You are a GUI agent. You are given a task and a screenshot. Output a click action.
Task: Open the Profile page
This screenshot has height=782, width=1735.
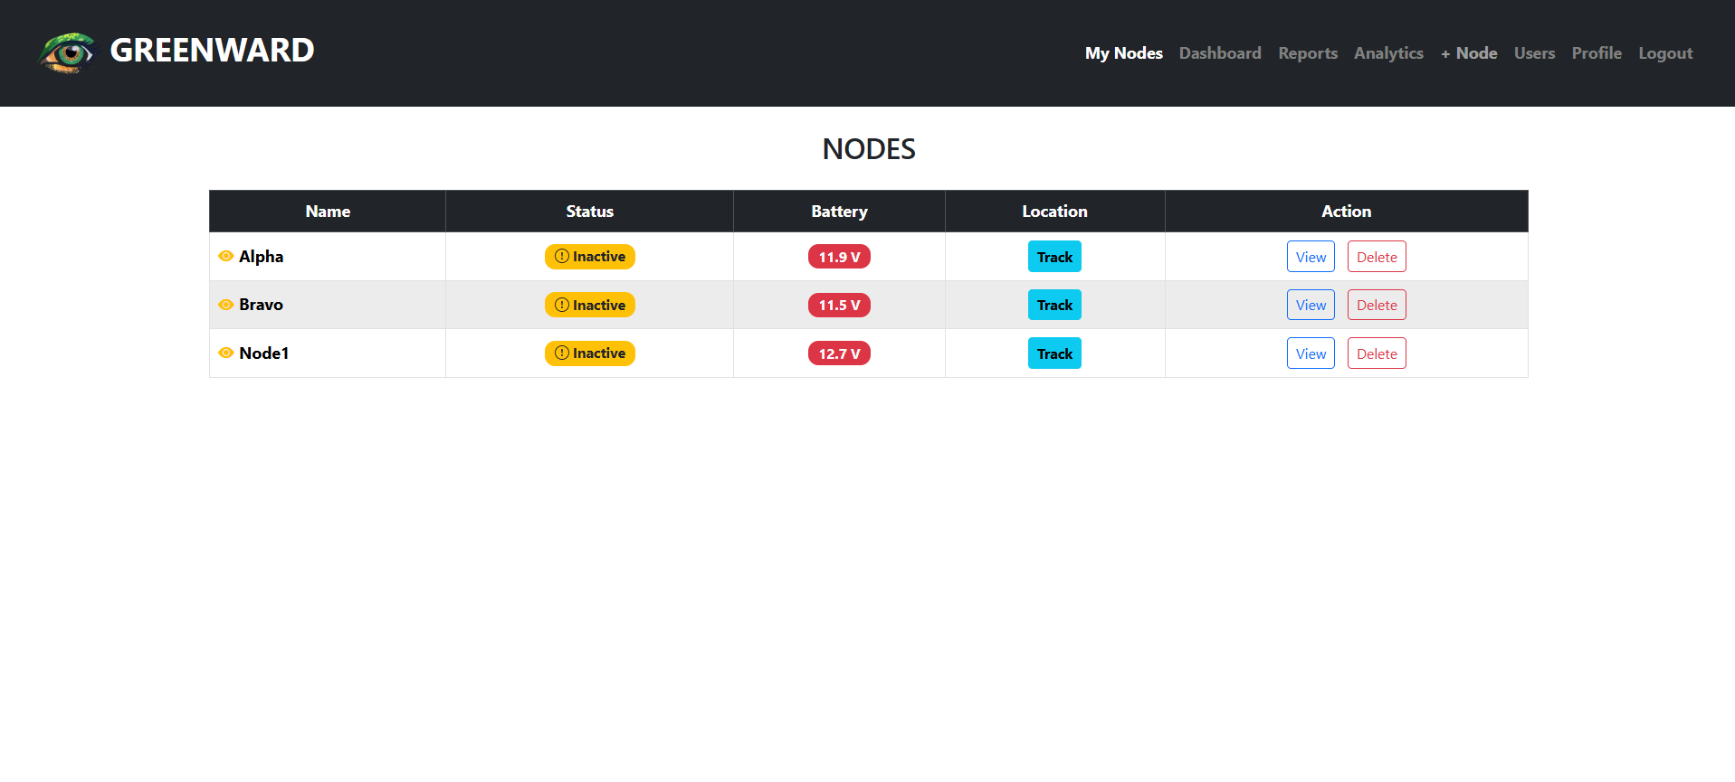[x=1597, y=53]
